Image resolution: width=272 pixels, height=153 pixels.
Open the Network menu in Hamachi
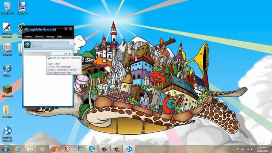click(x=39, y=37)
